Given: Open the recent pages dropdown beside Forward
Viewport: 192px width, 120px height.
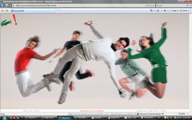Looking at the screenshot, I should (x=10, y=5).
